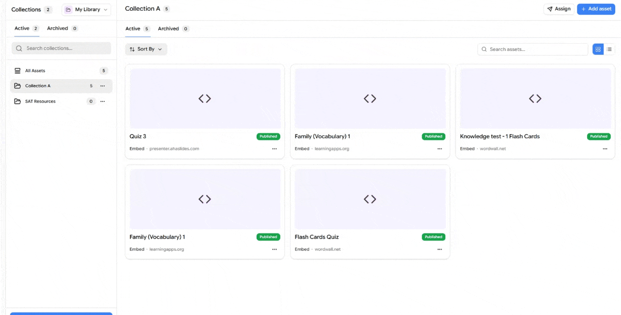Switch to sidebar Active collections tab
Screen dimensions: 621x315
pyautogui.click(x=26, y=29)
